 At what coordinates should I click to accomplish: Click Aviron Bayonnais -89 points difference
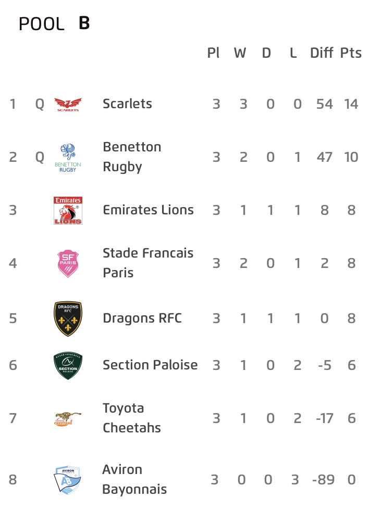323,480
